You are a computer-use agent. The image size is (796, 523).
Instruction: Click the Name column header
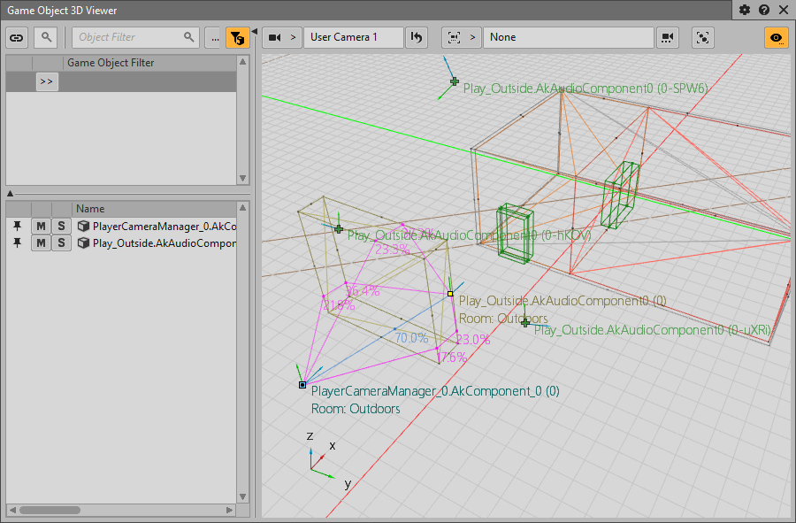coord(155,209)
